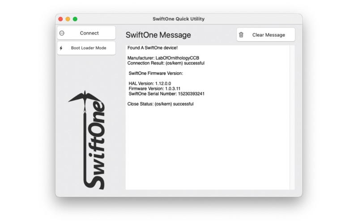Click the SwiftOne Message heading

[158, 35]
